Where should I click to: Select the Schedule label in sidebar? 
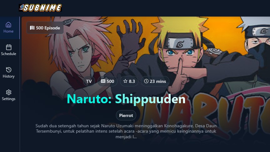tap(9, 54)
